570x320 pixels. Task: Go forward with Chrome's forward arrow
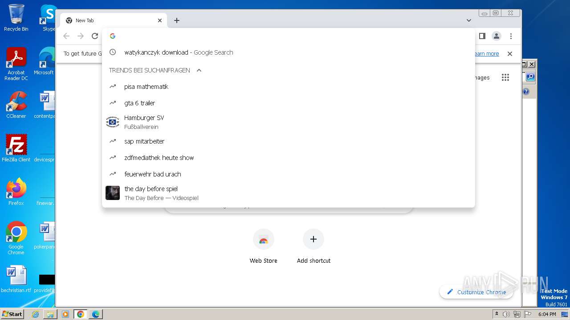[x=81, y=36]
